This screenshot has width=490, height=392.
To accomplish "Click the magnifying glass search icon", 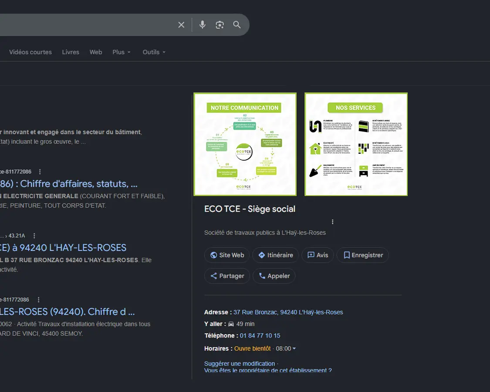I will coord(237,25).
